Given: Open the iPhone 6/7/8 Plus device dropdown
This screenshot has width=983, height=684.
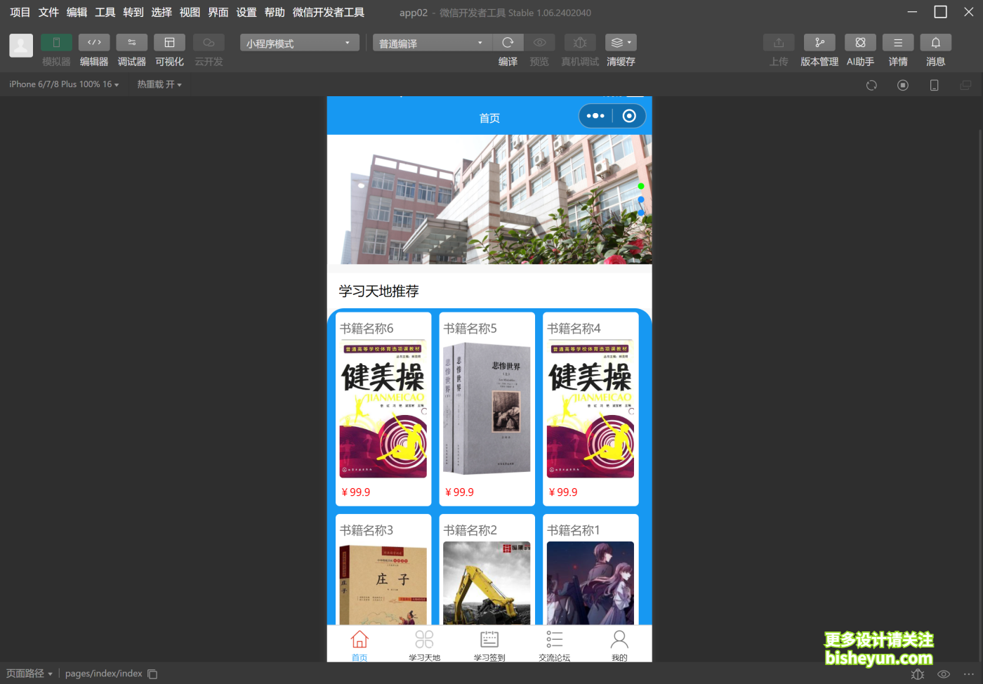Looking at the screenshot, I should pos(63,84).
